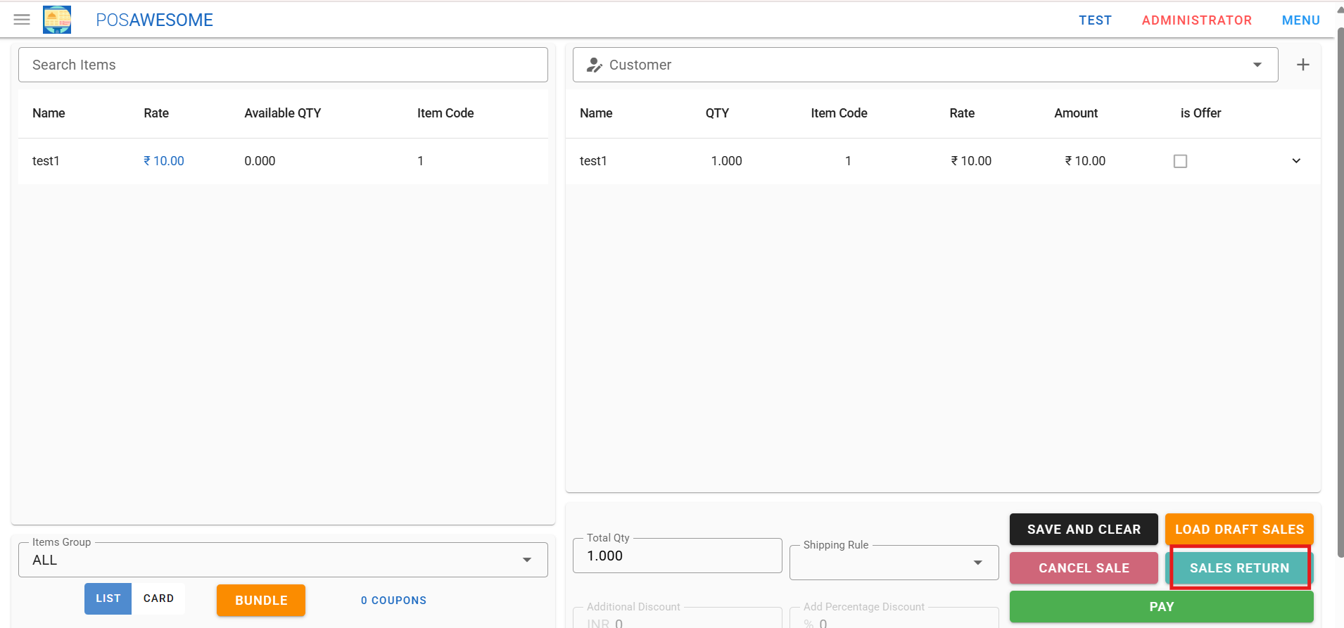Image resolution: width=1344 pixels, height=628 pixels.
Task: Open the hamburger navigation menu
Action: (22, 20)
